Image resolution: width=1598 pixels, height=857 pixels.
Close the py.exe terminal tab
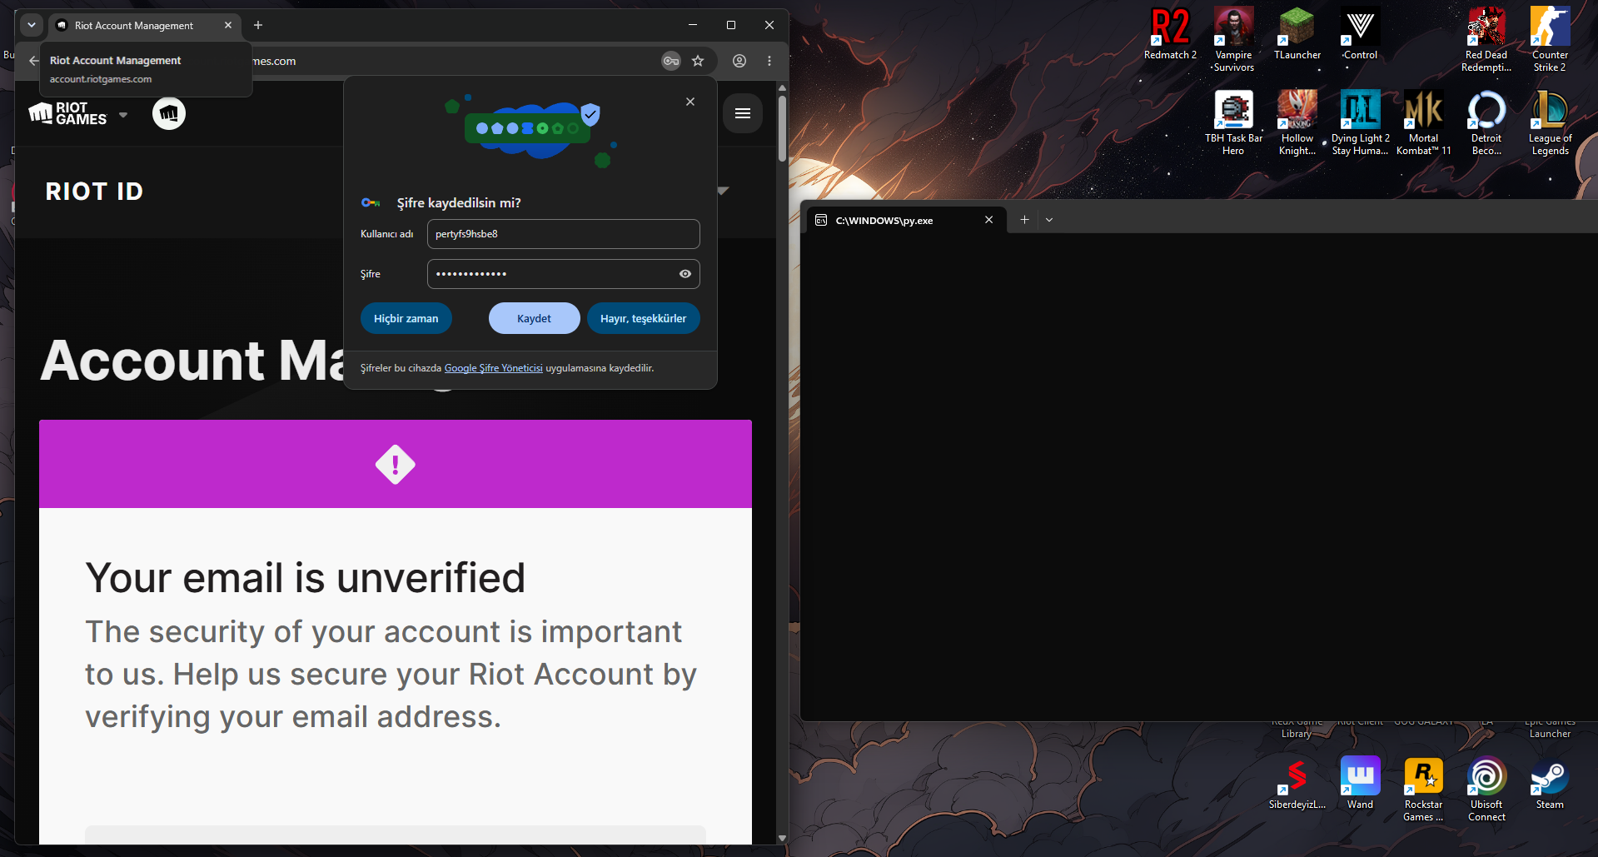[x=988, y=220]
